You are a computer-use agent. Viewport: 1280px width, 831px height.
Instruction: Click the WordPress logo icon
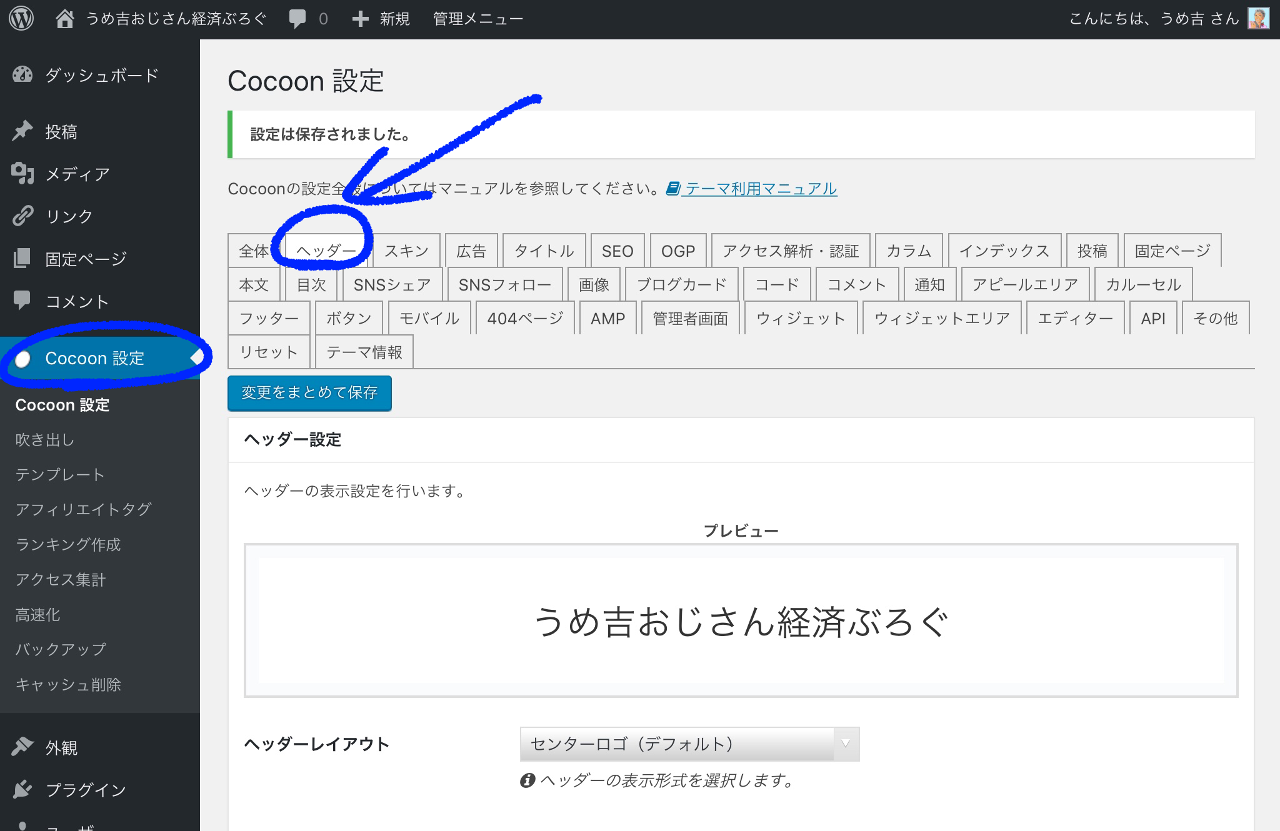tap(21, 19)
